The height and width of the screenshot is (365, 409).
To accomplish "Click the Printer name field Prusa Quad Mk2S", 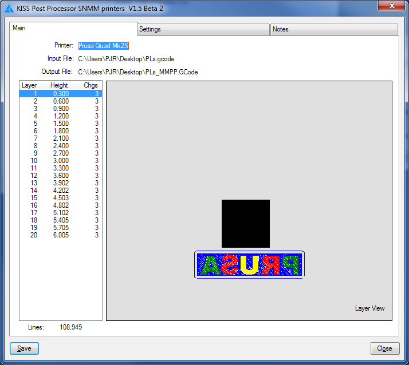I will pyautogui.click(x=104, y=46).
